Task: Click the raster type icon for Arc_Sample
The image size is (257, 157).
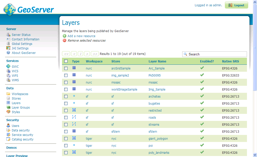Action: pyautogui.click(x=74, y=68)
